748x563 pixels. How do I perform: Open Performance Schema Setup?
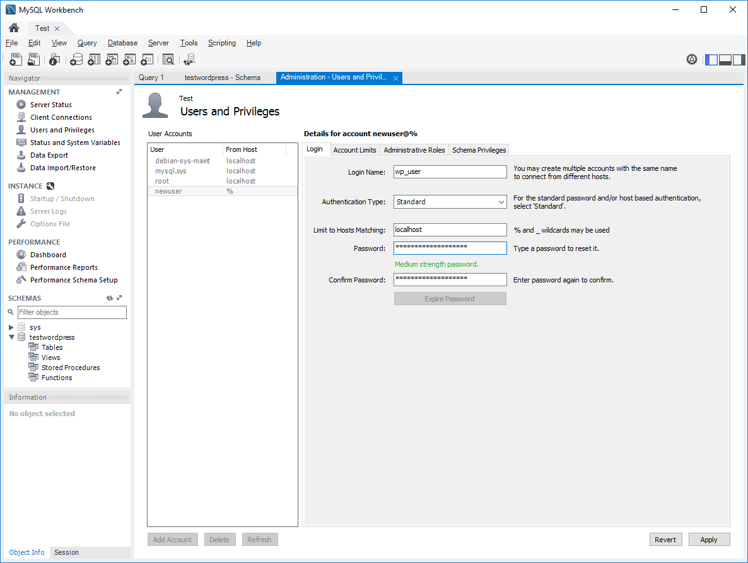73,280
